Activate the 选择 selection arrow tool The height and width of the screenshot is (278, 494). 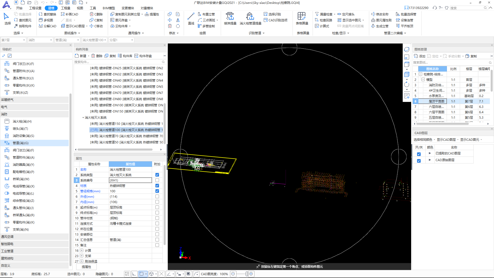pyautogui.click(x=7, y=19)
